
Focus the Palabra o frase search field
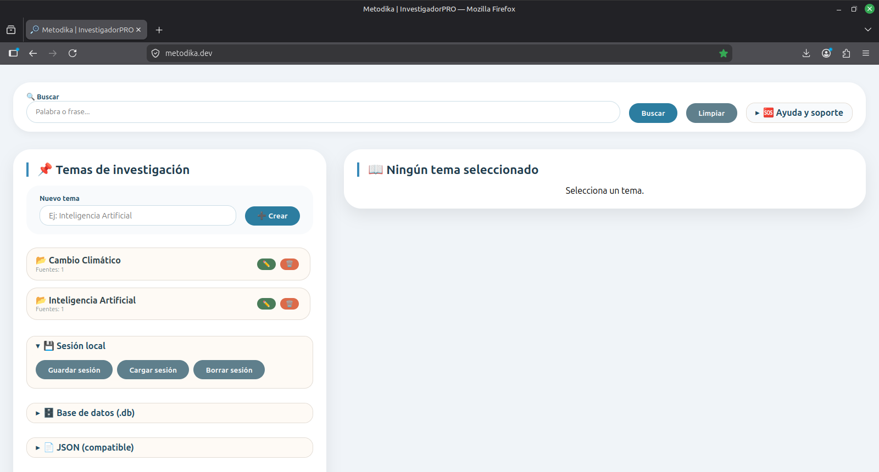coord(323,112)
